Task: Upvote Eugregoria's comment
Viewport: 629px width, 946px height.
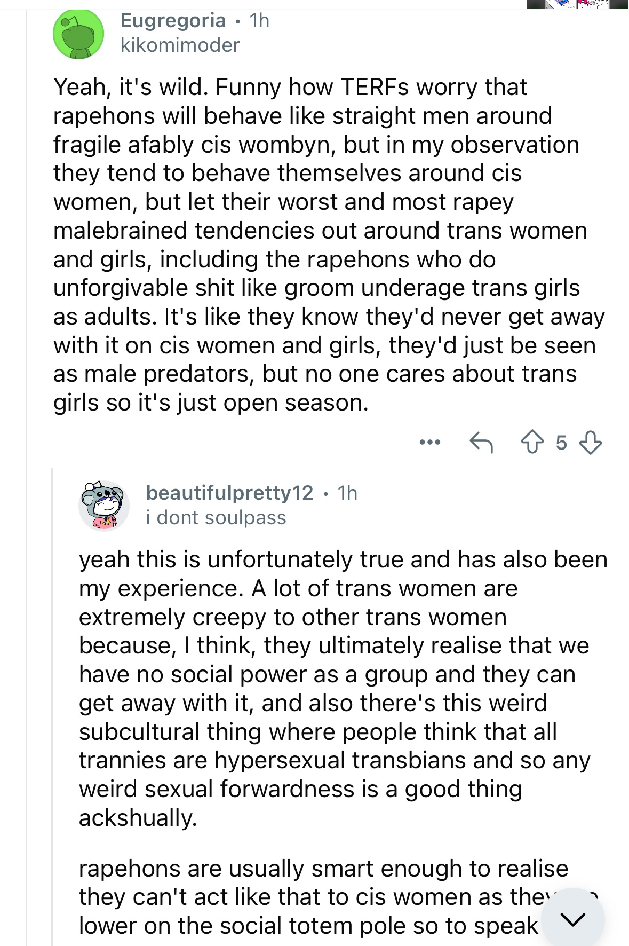Action: 532,443
